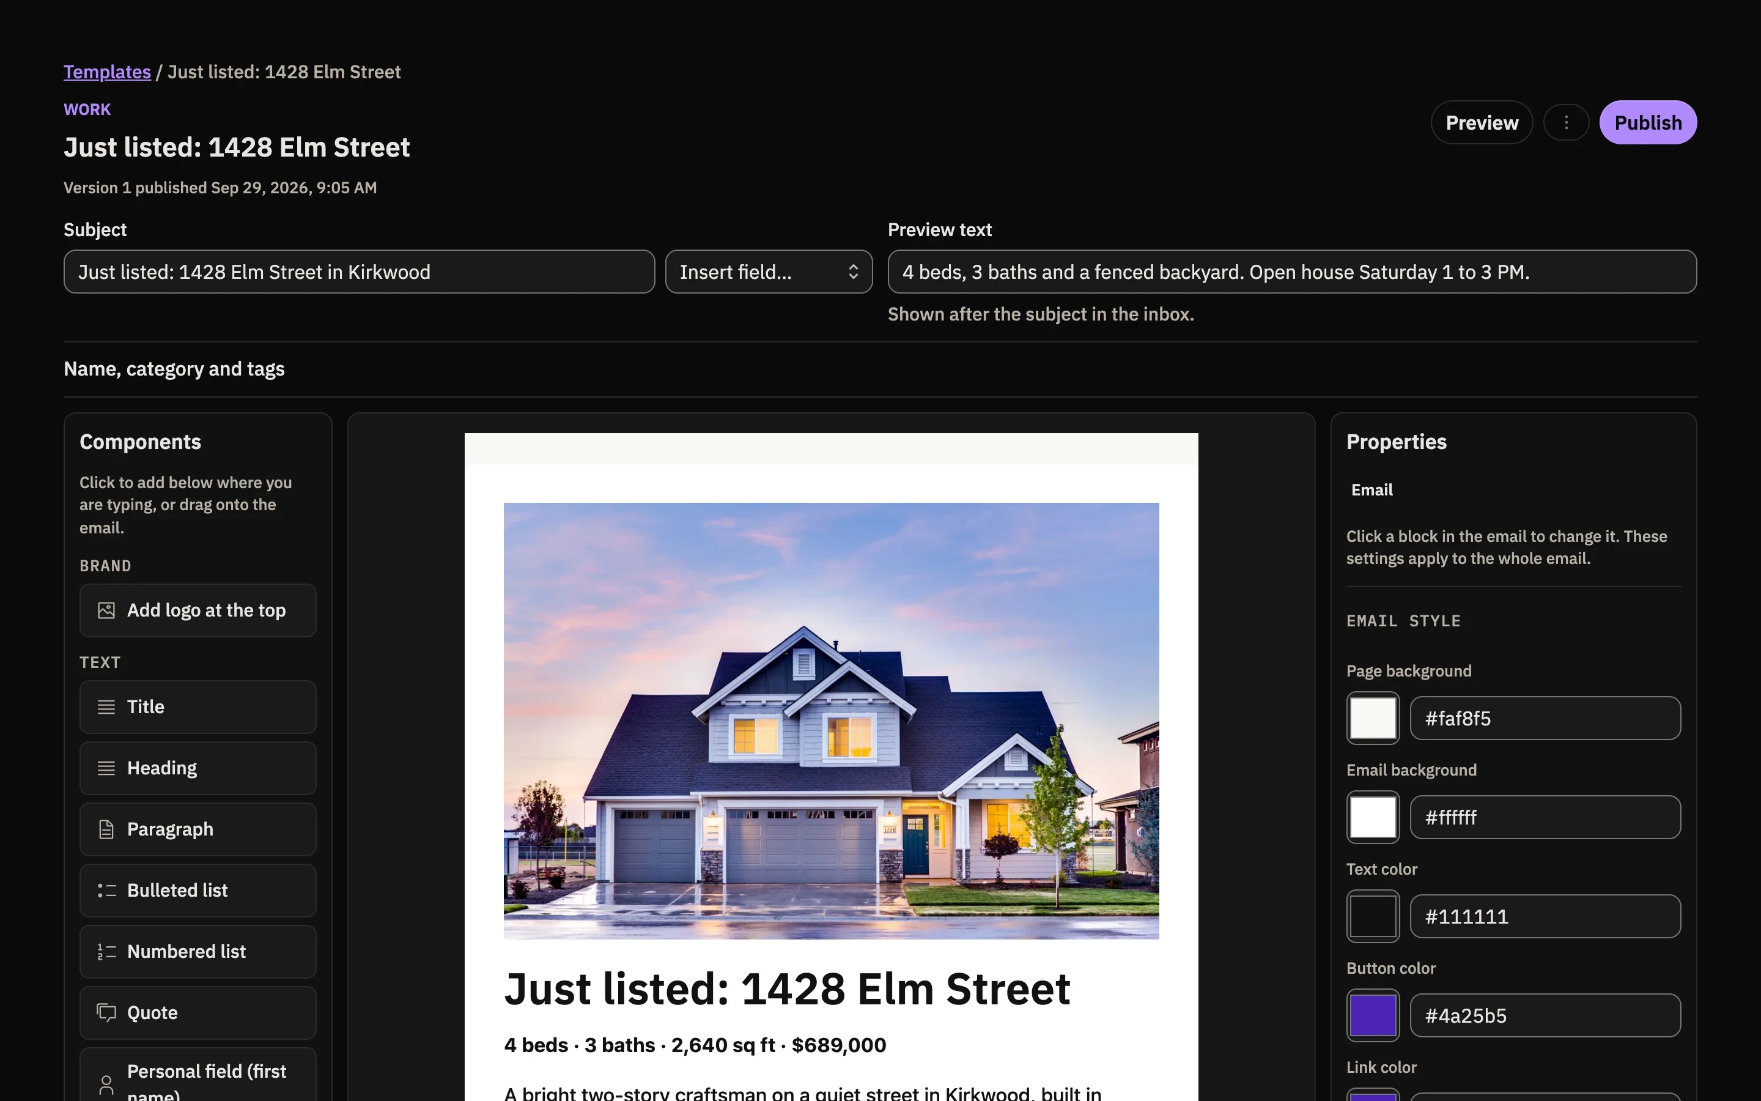Add the Paragraph component
This screenshot has width=1761, height=1101.
tap(198, 829)
